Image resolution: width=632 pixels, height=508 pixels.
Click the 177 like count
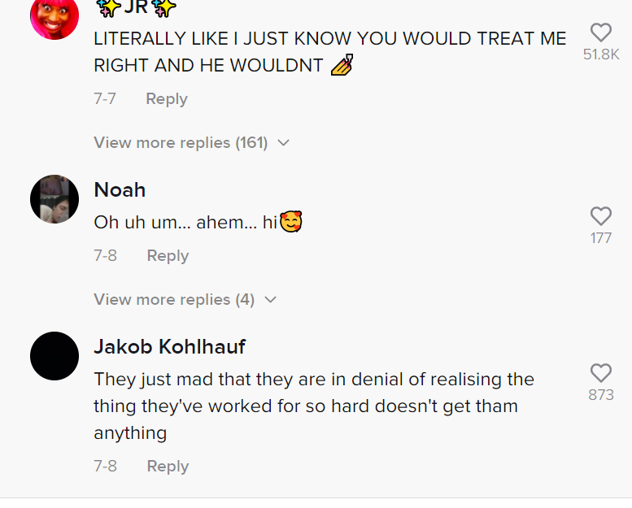[x=601, y=238]
